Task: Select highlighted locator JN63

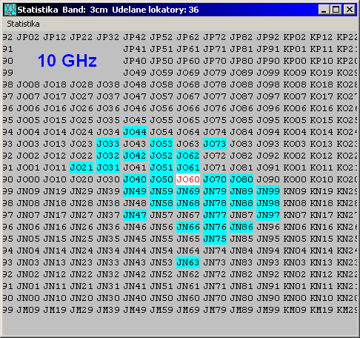Action: 188,262
